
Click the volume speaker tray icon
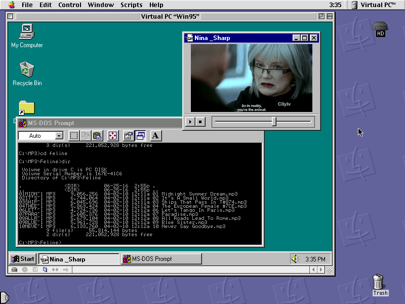[x=295, y=259]
